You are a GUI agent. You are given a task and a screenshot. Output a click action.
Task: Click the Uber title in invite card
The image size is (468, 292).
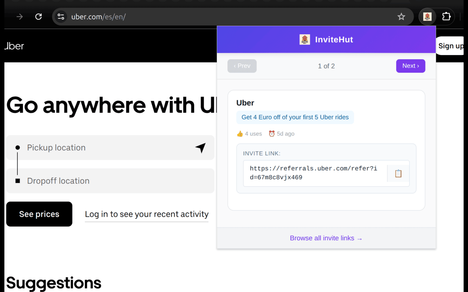click(245, 103)
